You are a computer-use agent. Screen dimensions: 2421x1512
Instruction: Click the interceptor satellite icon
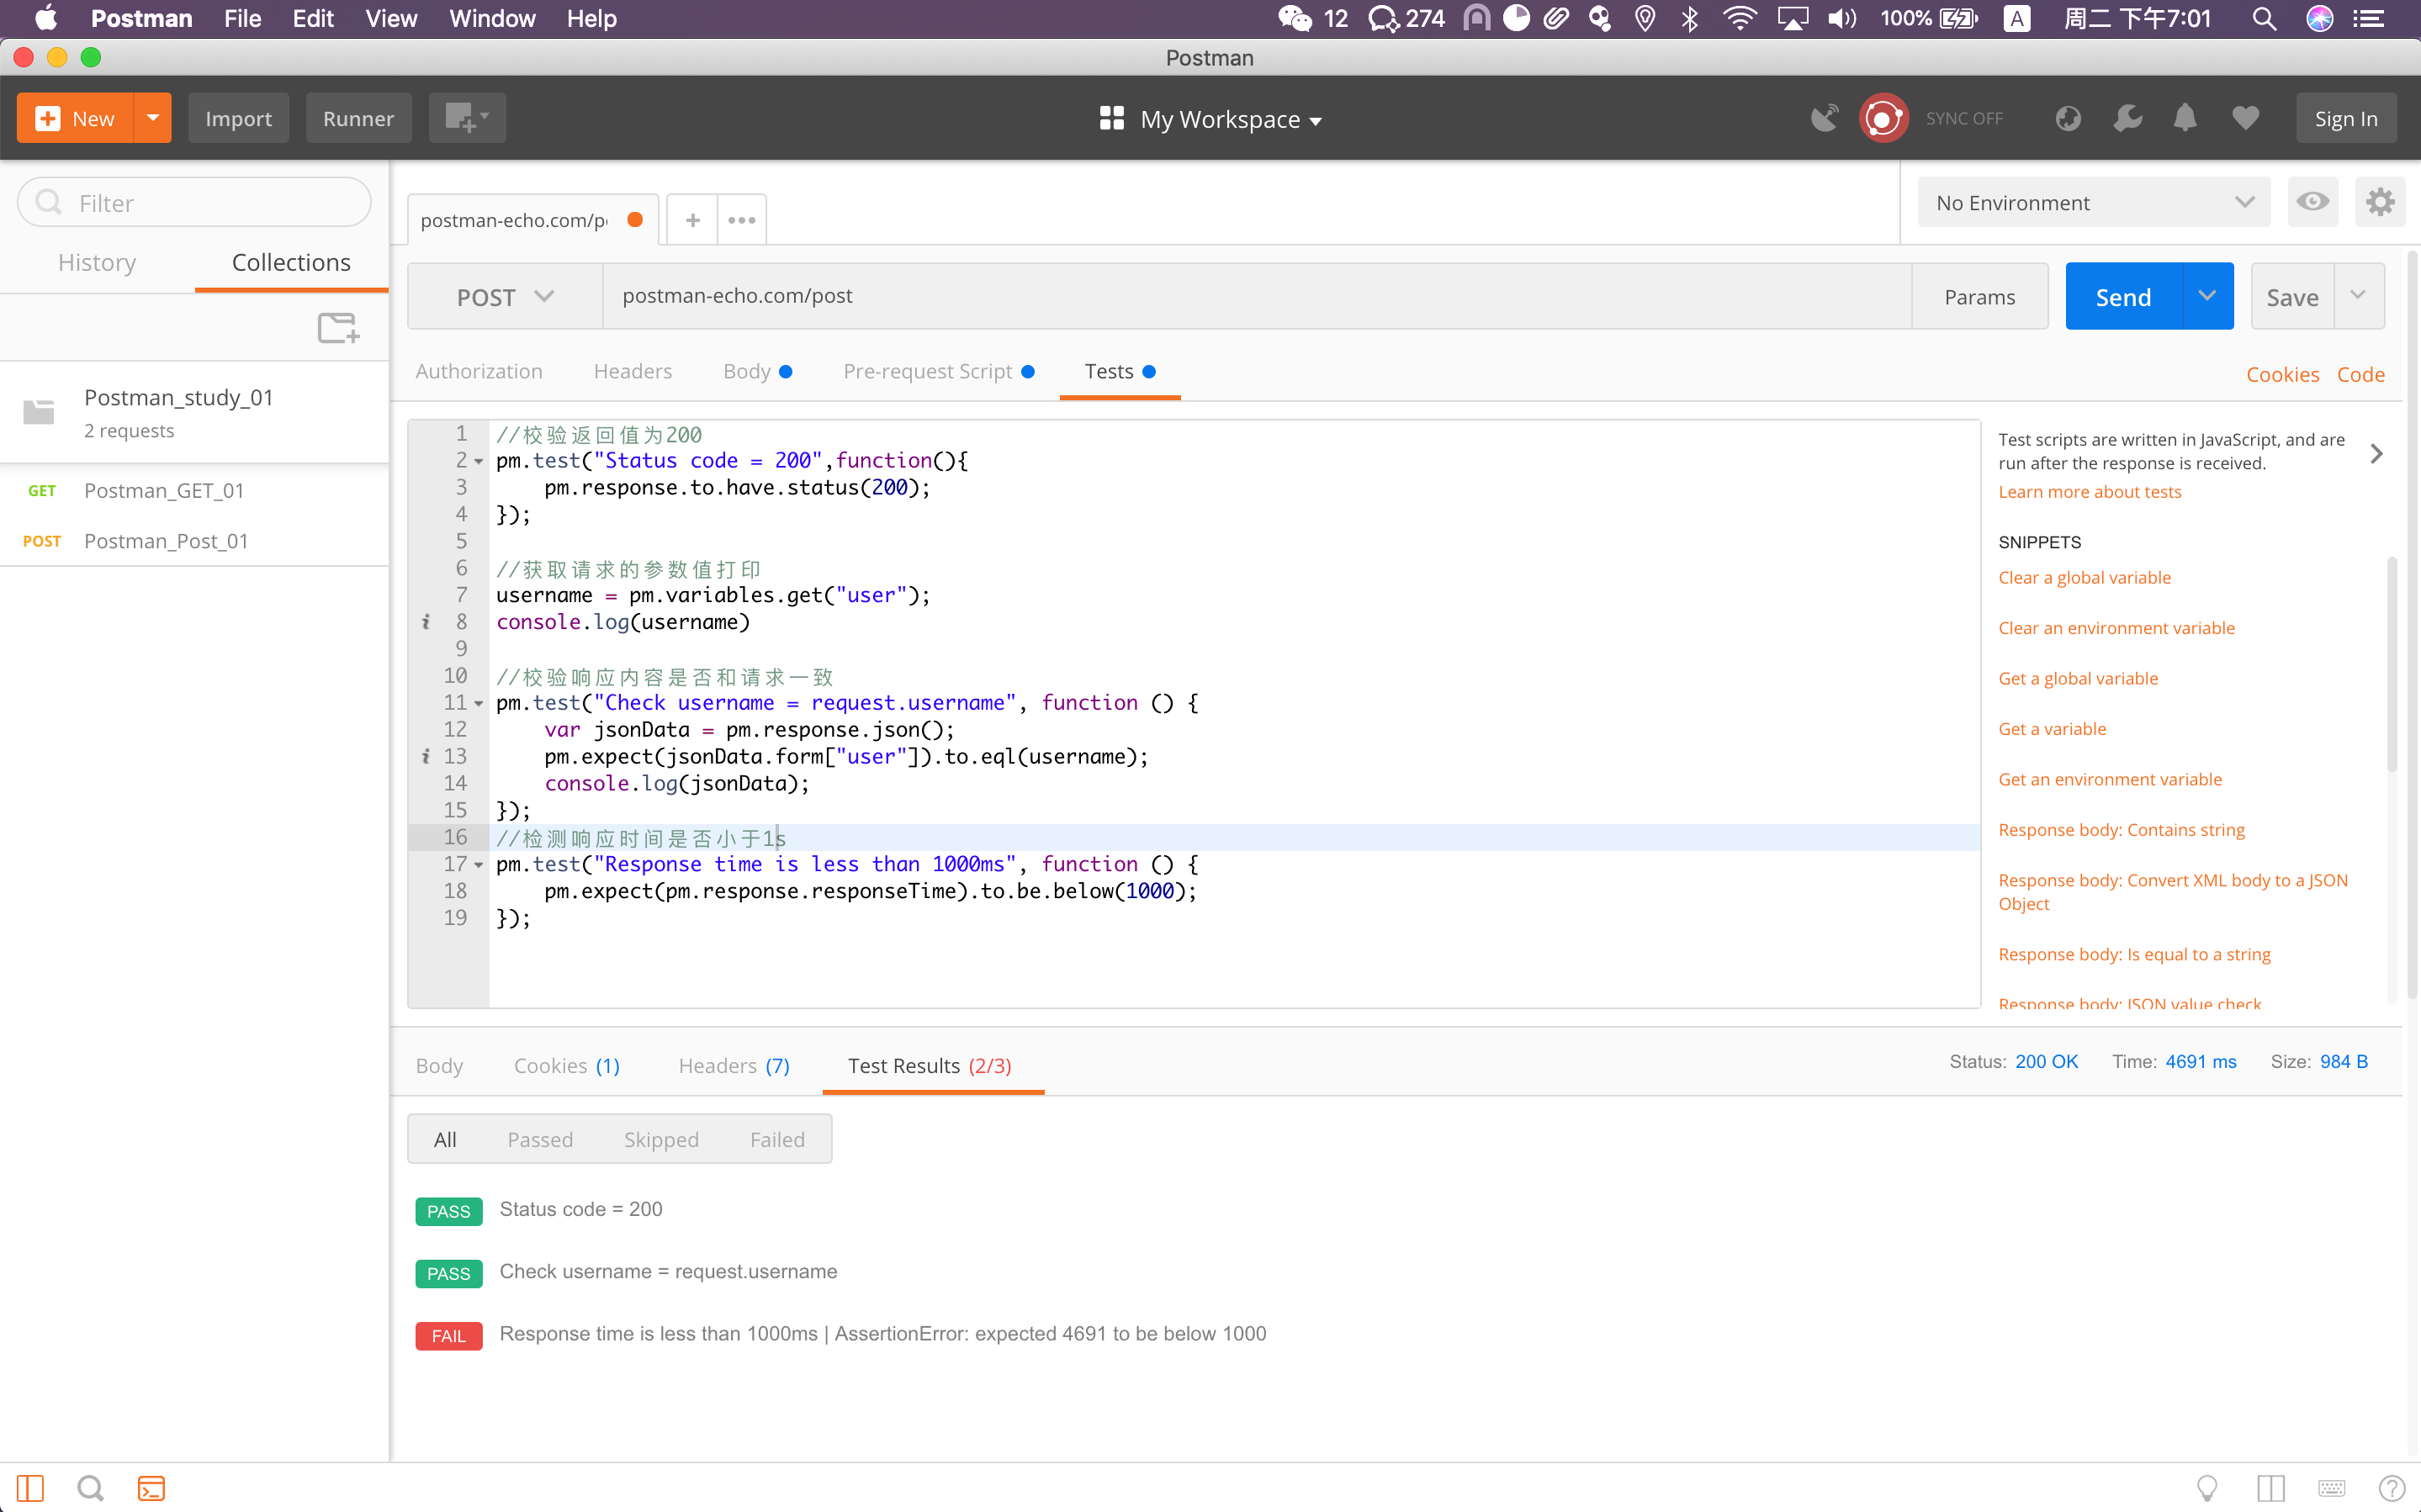click(x=1824, y=118)
